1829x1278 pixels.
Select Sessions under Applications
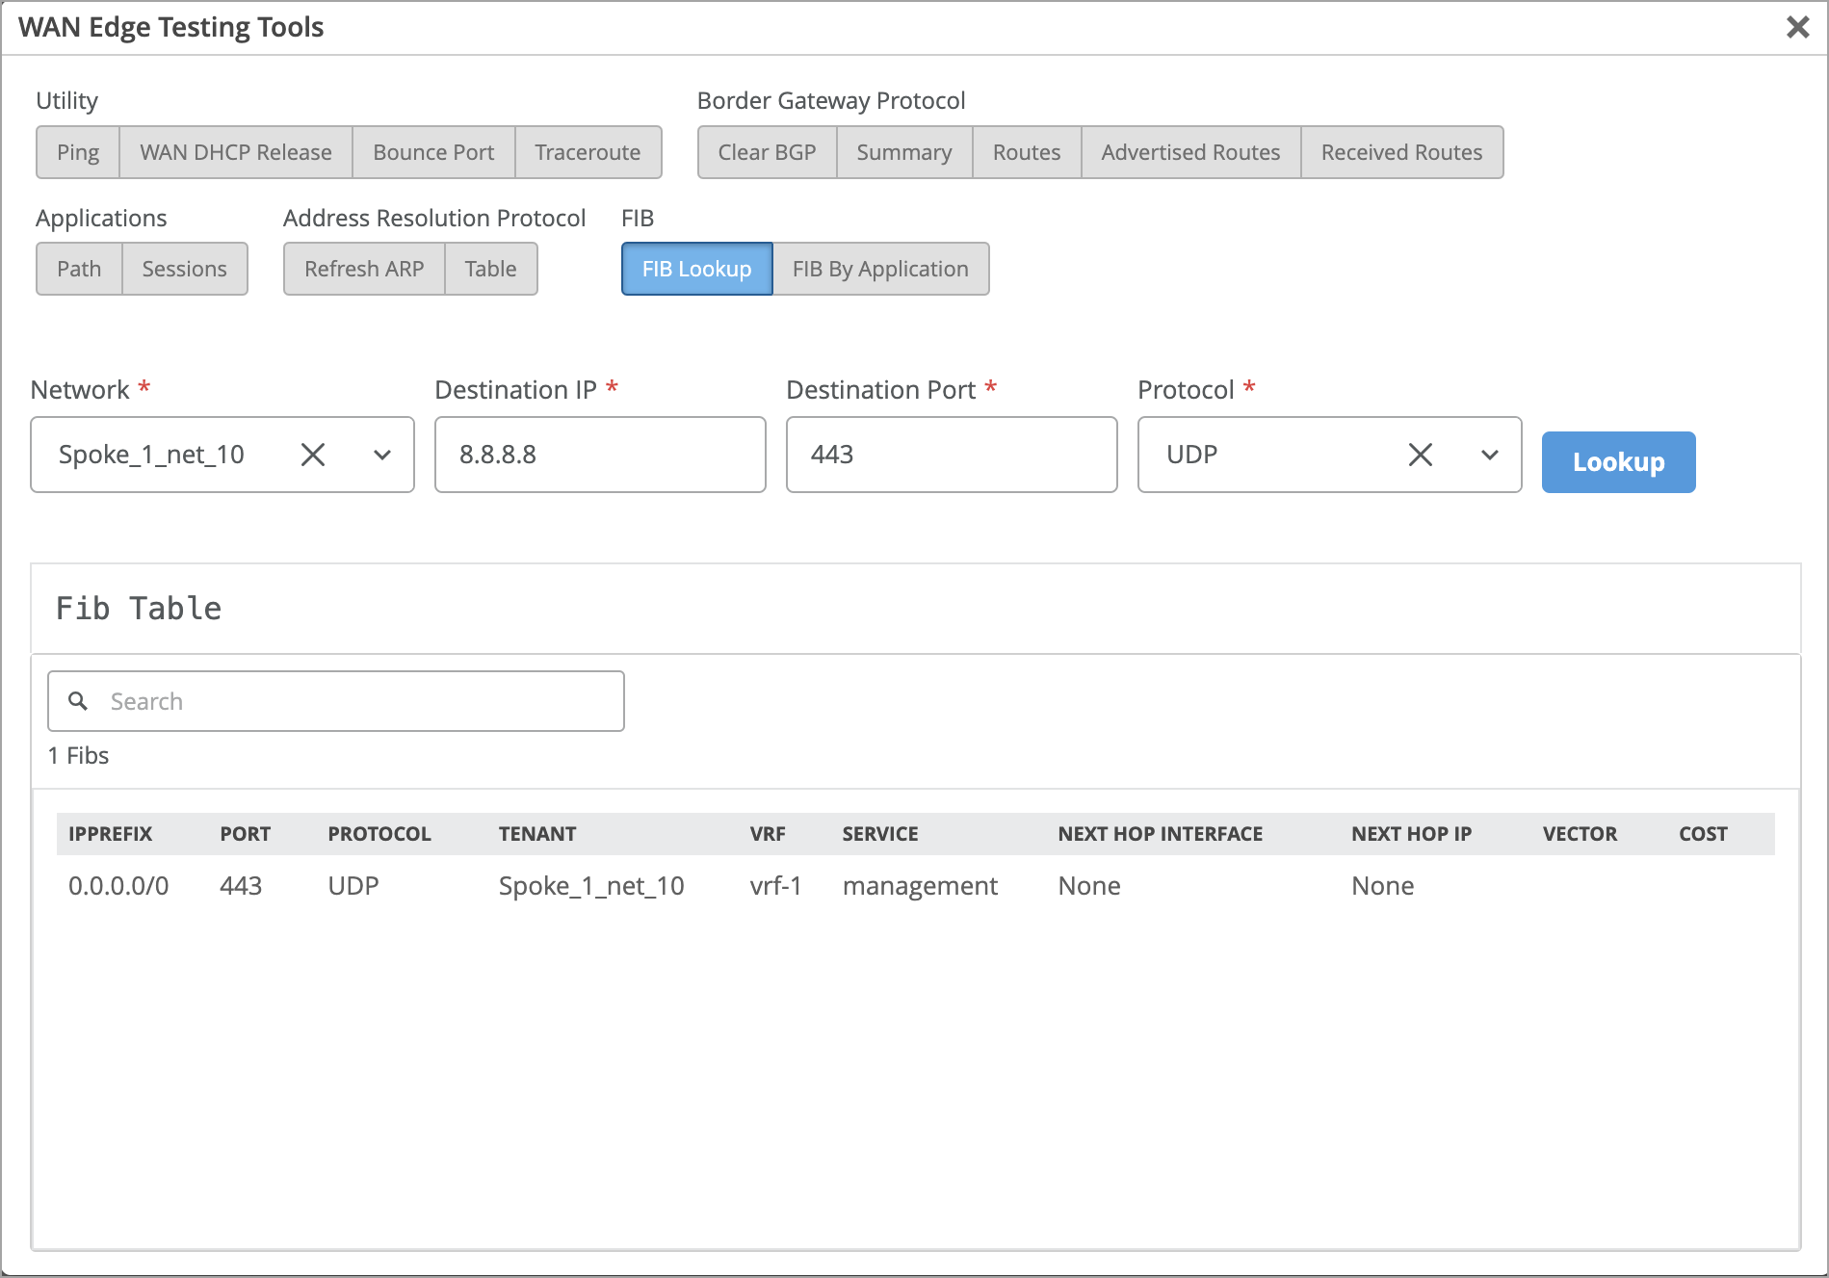click(184, 269)
